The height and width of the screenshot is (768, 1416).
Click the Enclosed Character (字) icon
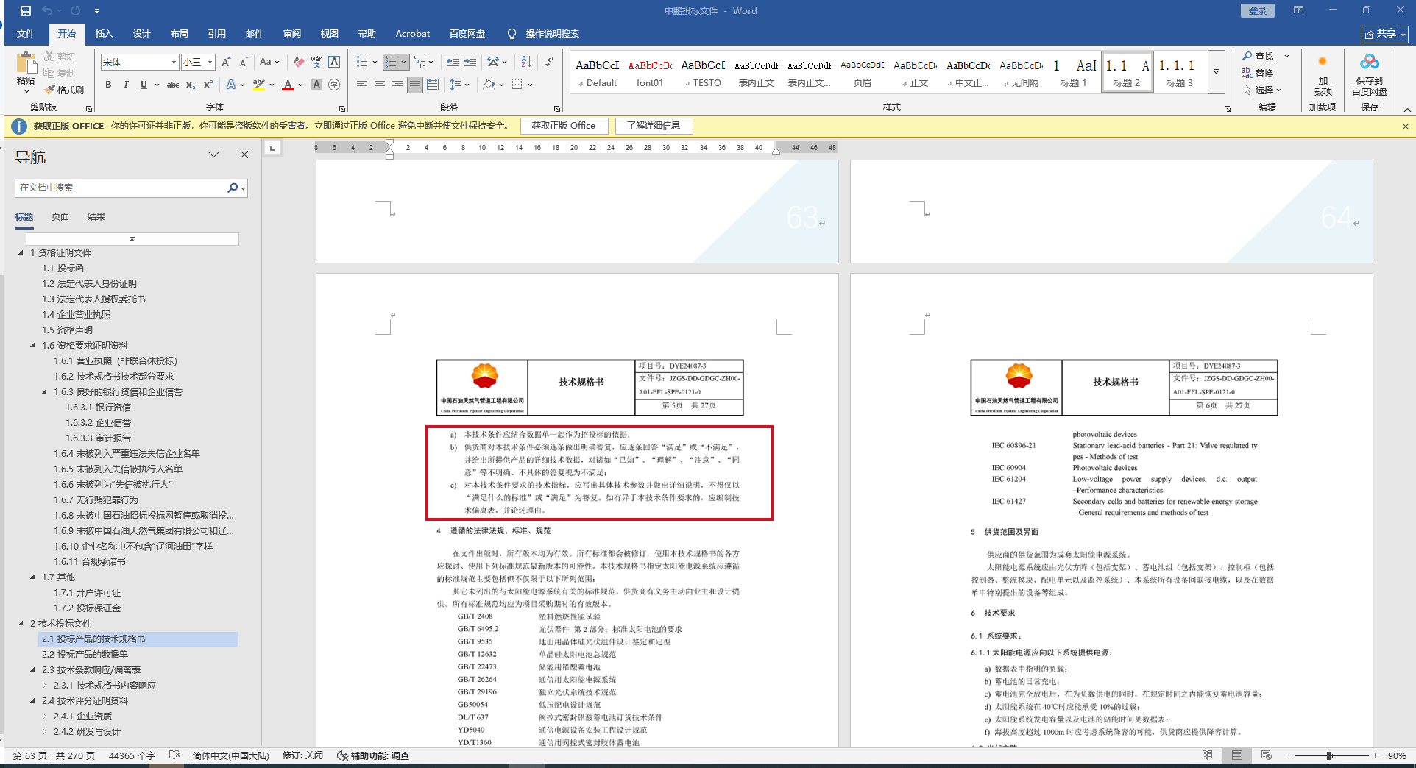pyautogui.click(x=334, y=85)
